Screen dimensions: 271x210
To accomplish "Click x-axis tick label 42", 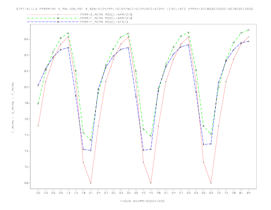I will [x=143, y=193].
